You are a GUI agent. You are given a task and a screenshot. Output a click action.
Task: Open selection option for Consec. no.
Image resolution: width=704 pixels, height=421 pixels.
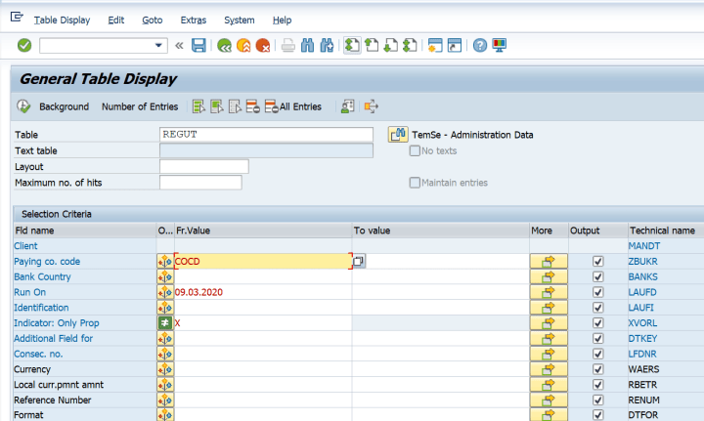click(165, 354)
